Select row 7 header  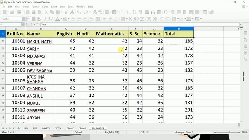pos(3,79)
